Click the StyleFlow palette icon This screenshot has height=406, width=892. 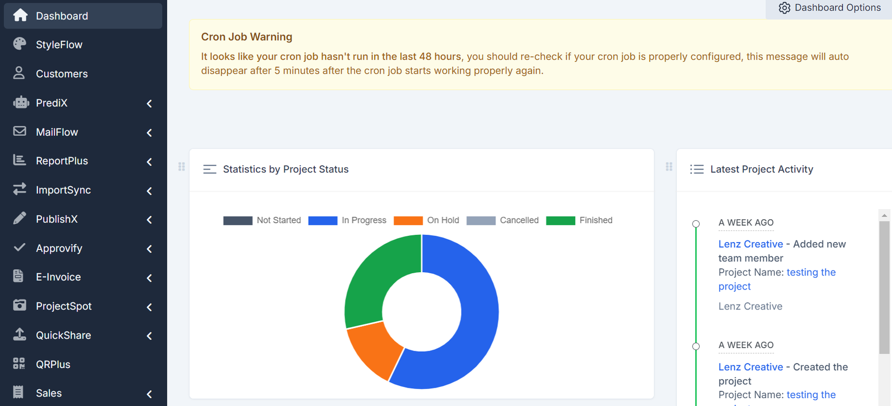click(20, 44)
